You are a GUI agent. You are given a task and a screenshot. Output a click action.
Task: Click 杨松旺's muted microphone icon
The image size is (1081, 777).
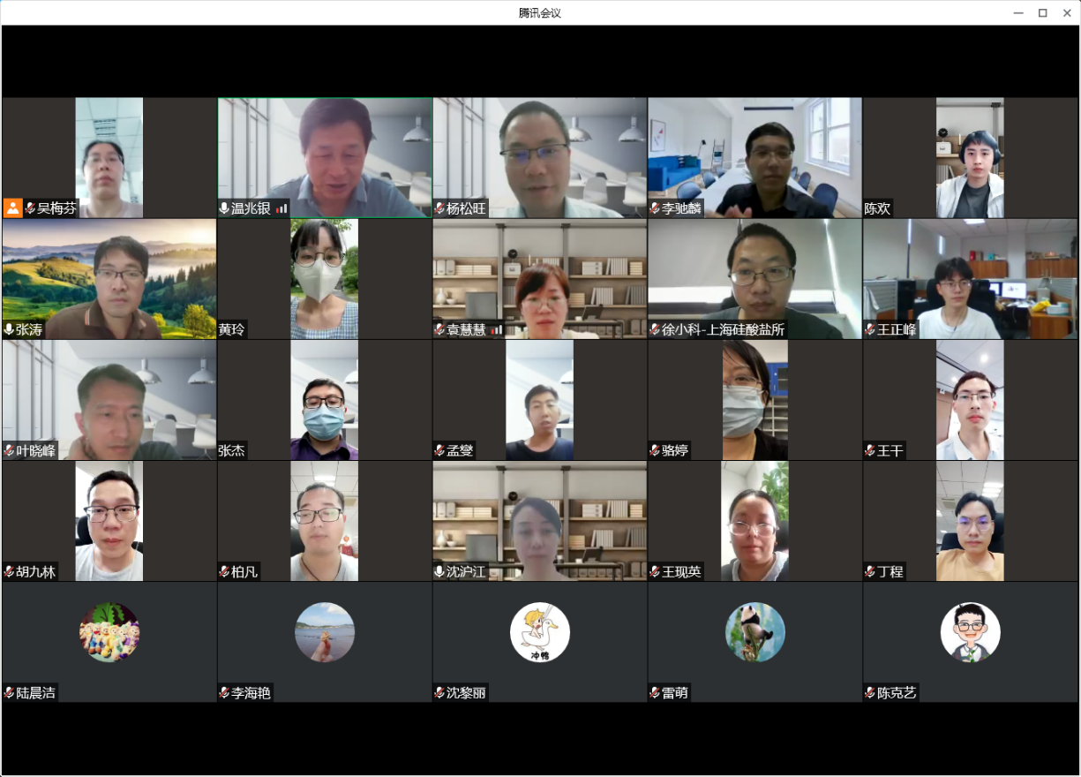tap(439, 208)
